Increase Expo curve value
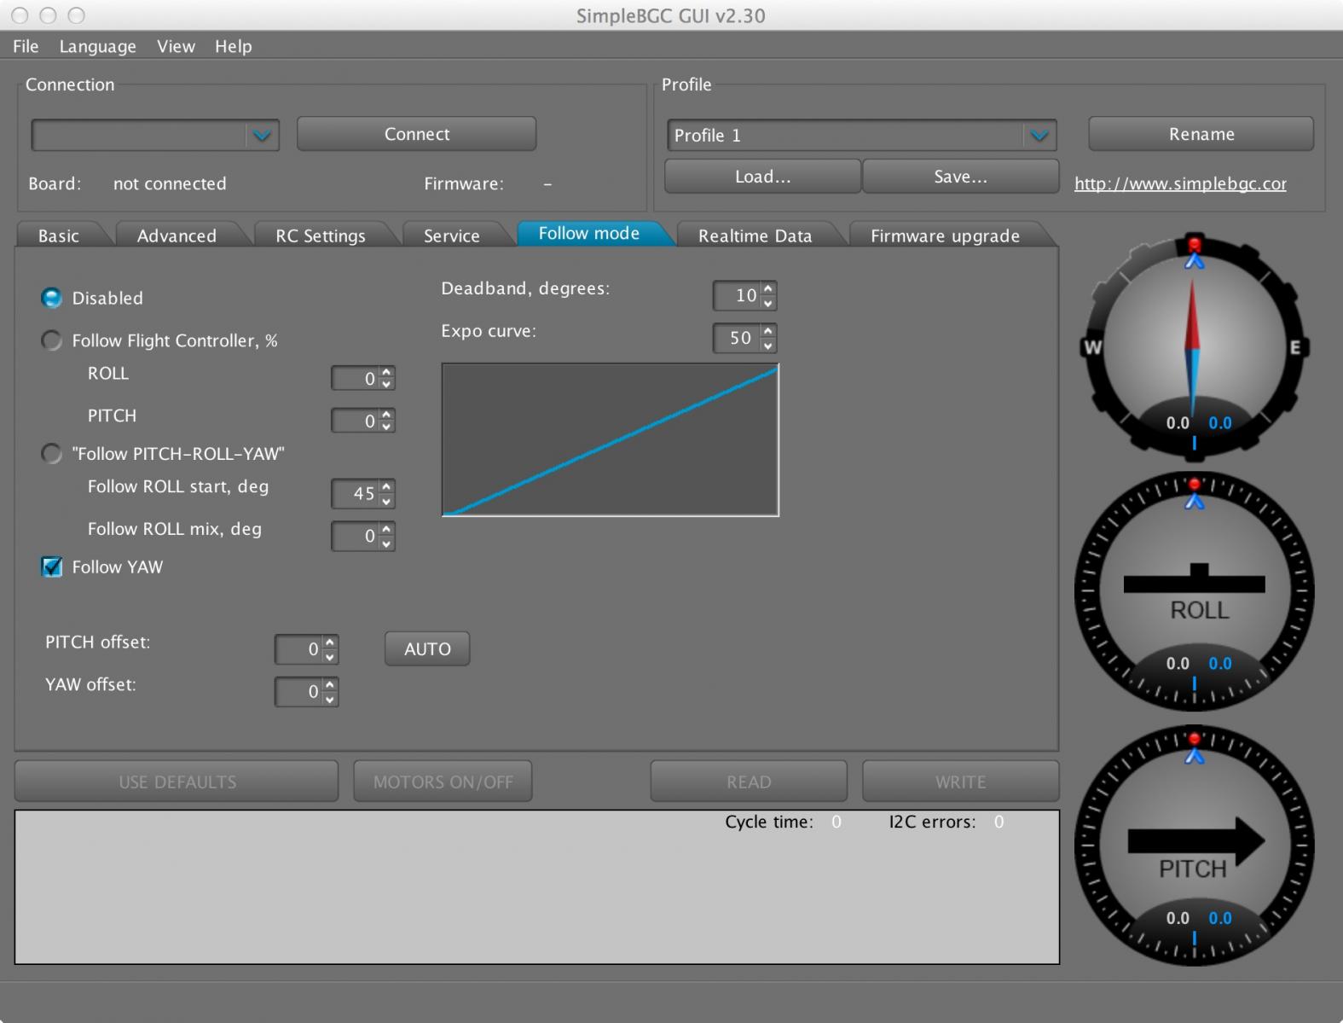 [768, 331]
